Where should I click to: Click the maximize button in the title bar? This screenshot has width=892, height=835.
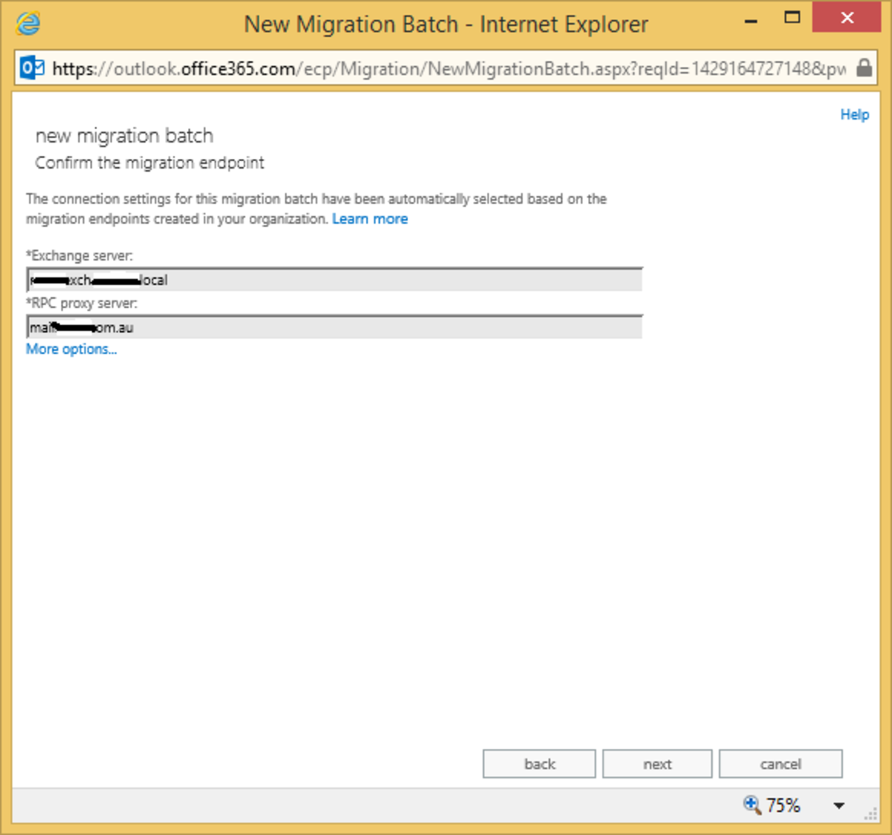click(x=792, y=17)
